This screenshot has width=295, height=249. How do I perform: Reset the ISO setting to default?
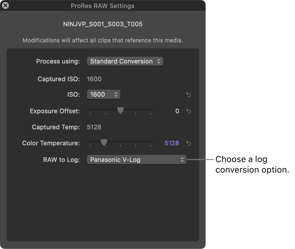(x=188, y=95)
